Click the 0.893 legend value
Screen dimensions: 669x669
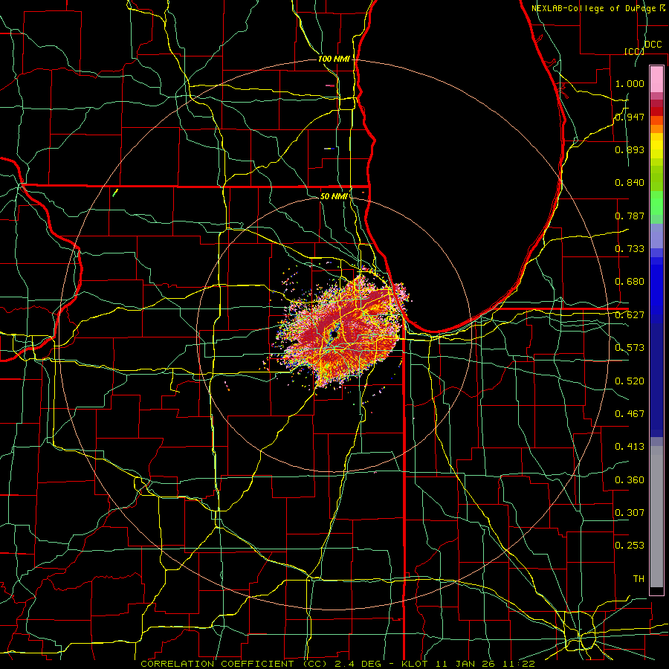pyautogui.click(x=630, y=149)
